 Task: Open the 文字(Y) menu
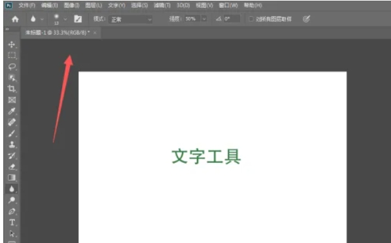[x=117, y=5]
